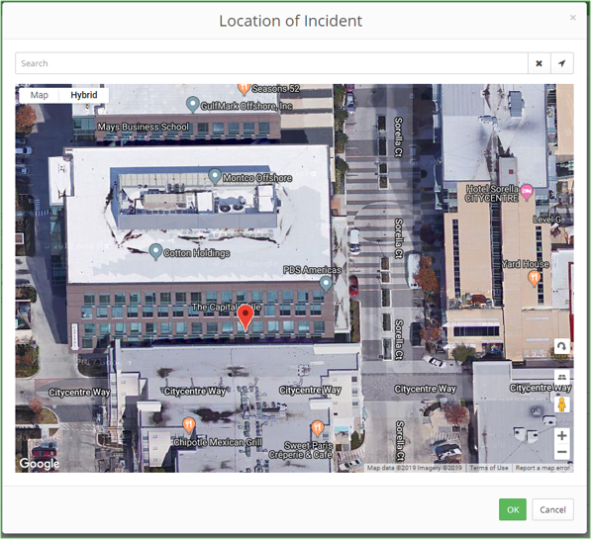Zoom in with the plus button

[561, 436]
